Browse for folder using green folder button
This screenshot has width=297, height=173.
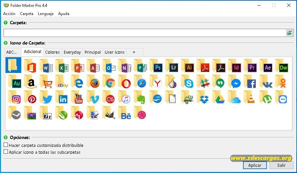click(x=289, y=33)
